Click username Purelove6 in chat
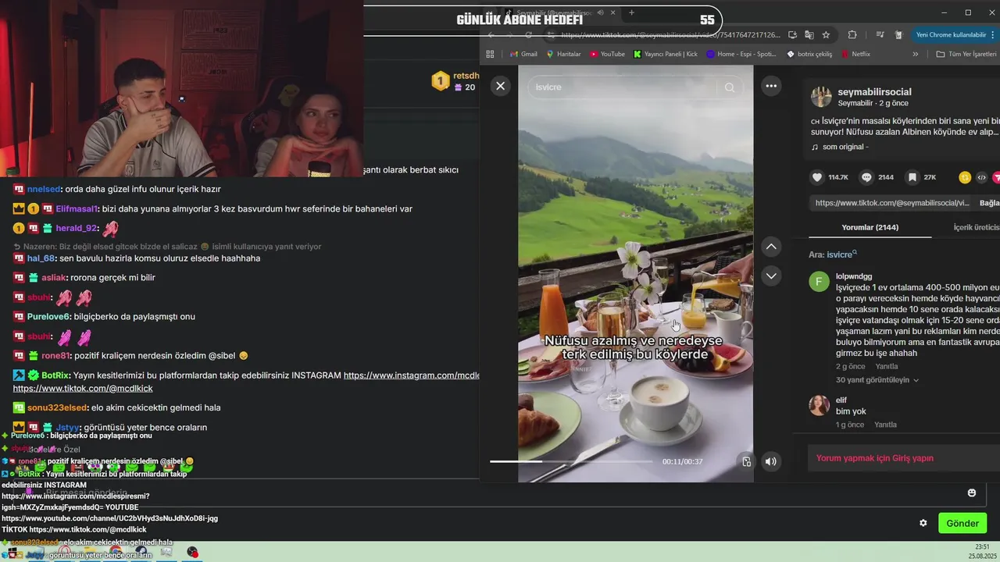The image size is (1000, 562). click(x=49, y=317)
